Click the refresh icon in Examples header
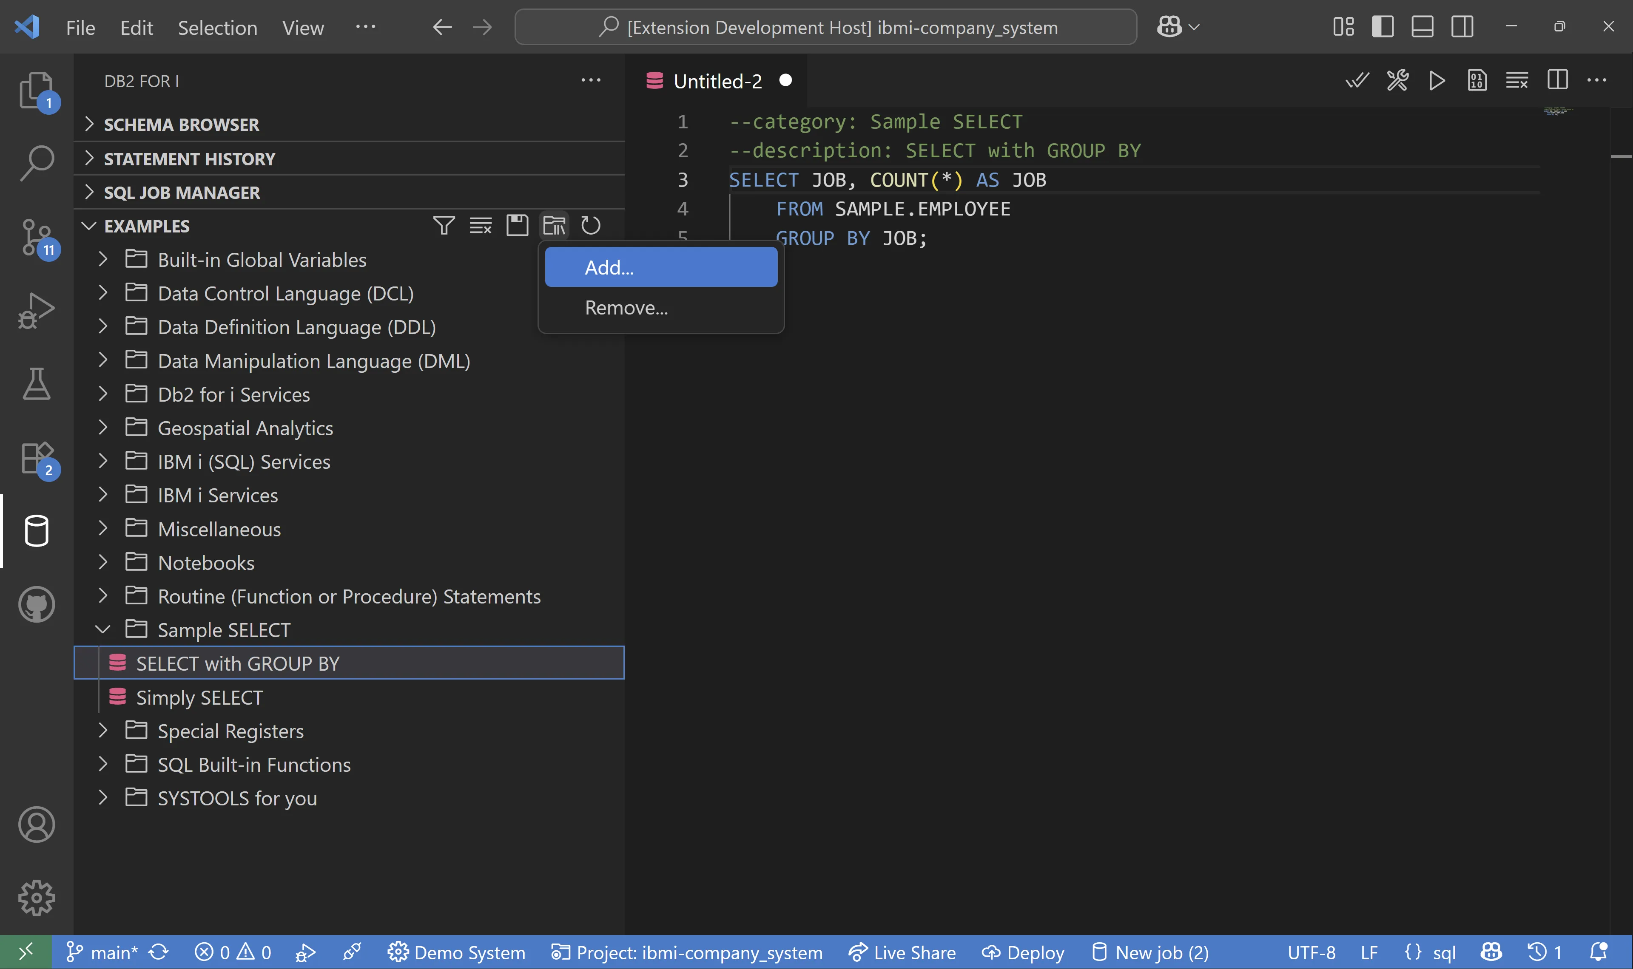1633x969 pixels. point(591,226)
